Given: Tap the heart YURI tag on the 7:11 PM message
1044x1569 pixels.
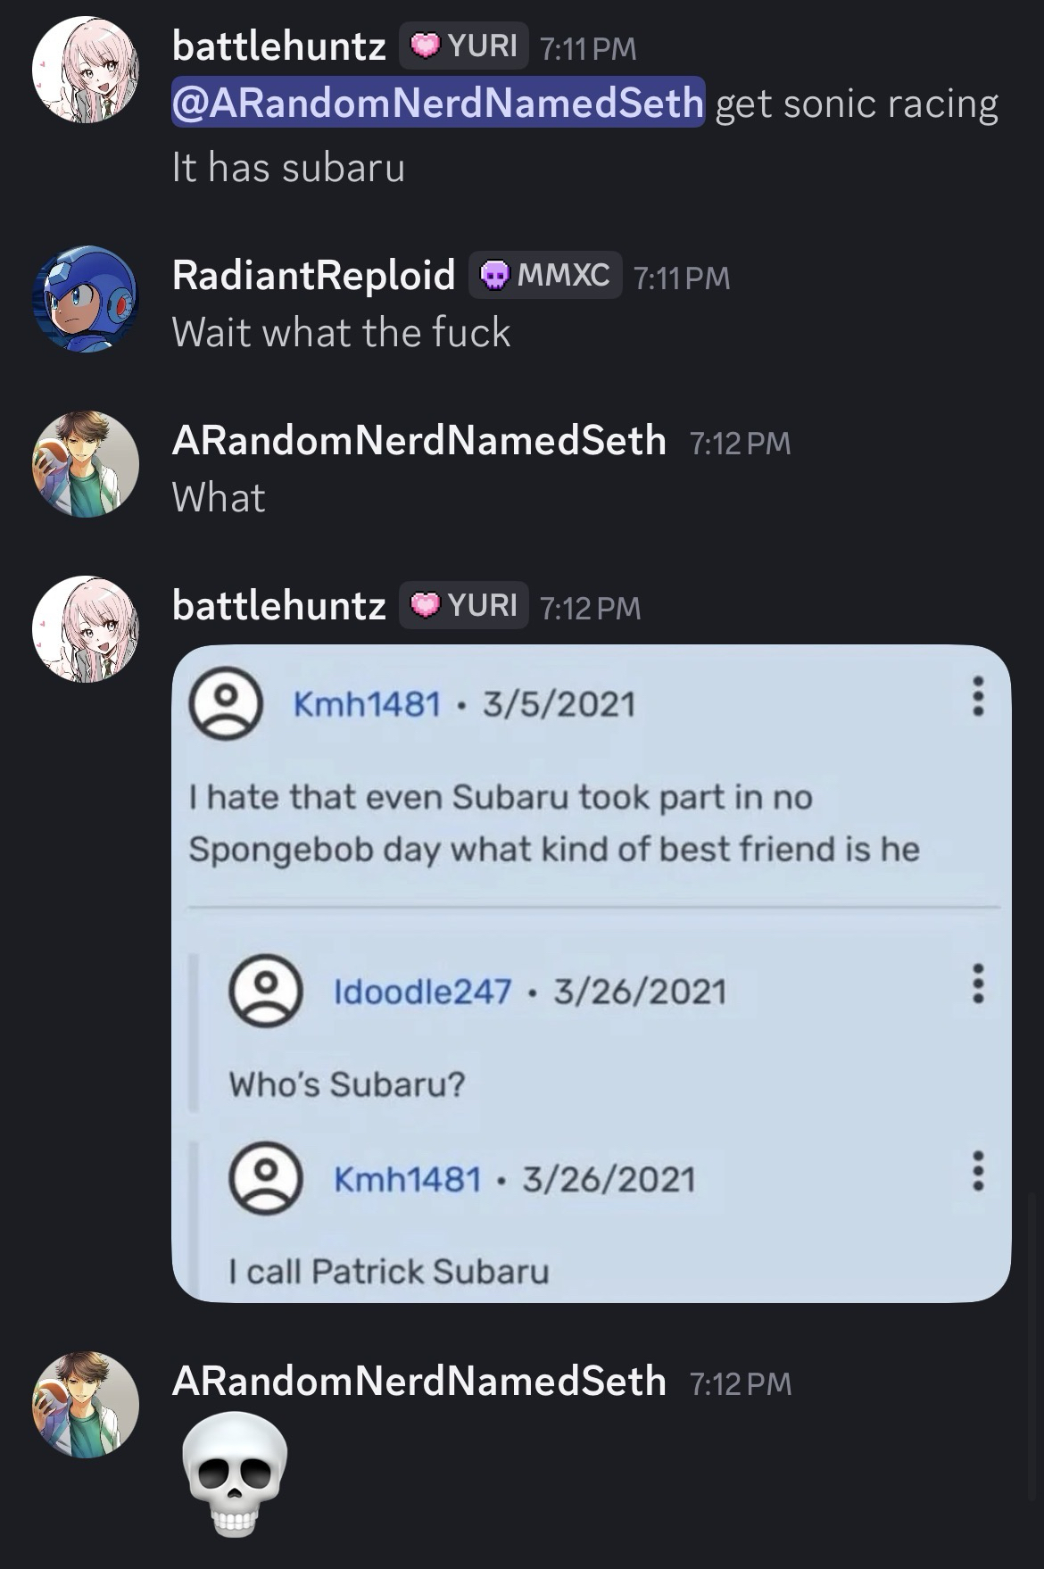Looking at the screenshot, I should [x=464, y=46].
